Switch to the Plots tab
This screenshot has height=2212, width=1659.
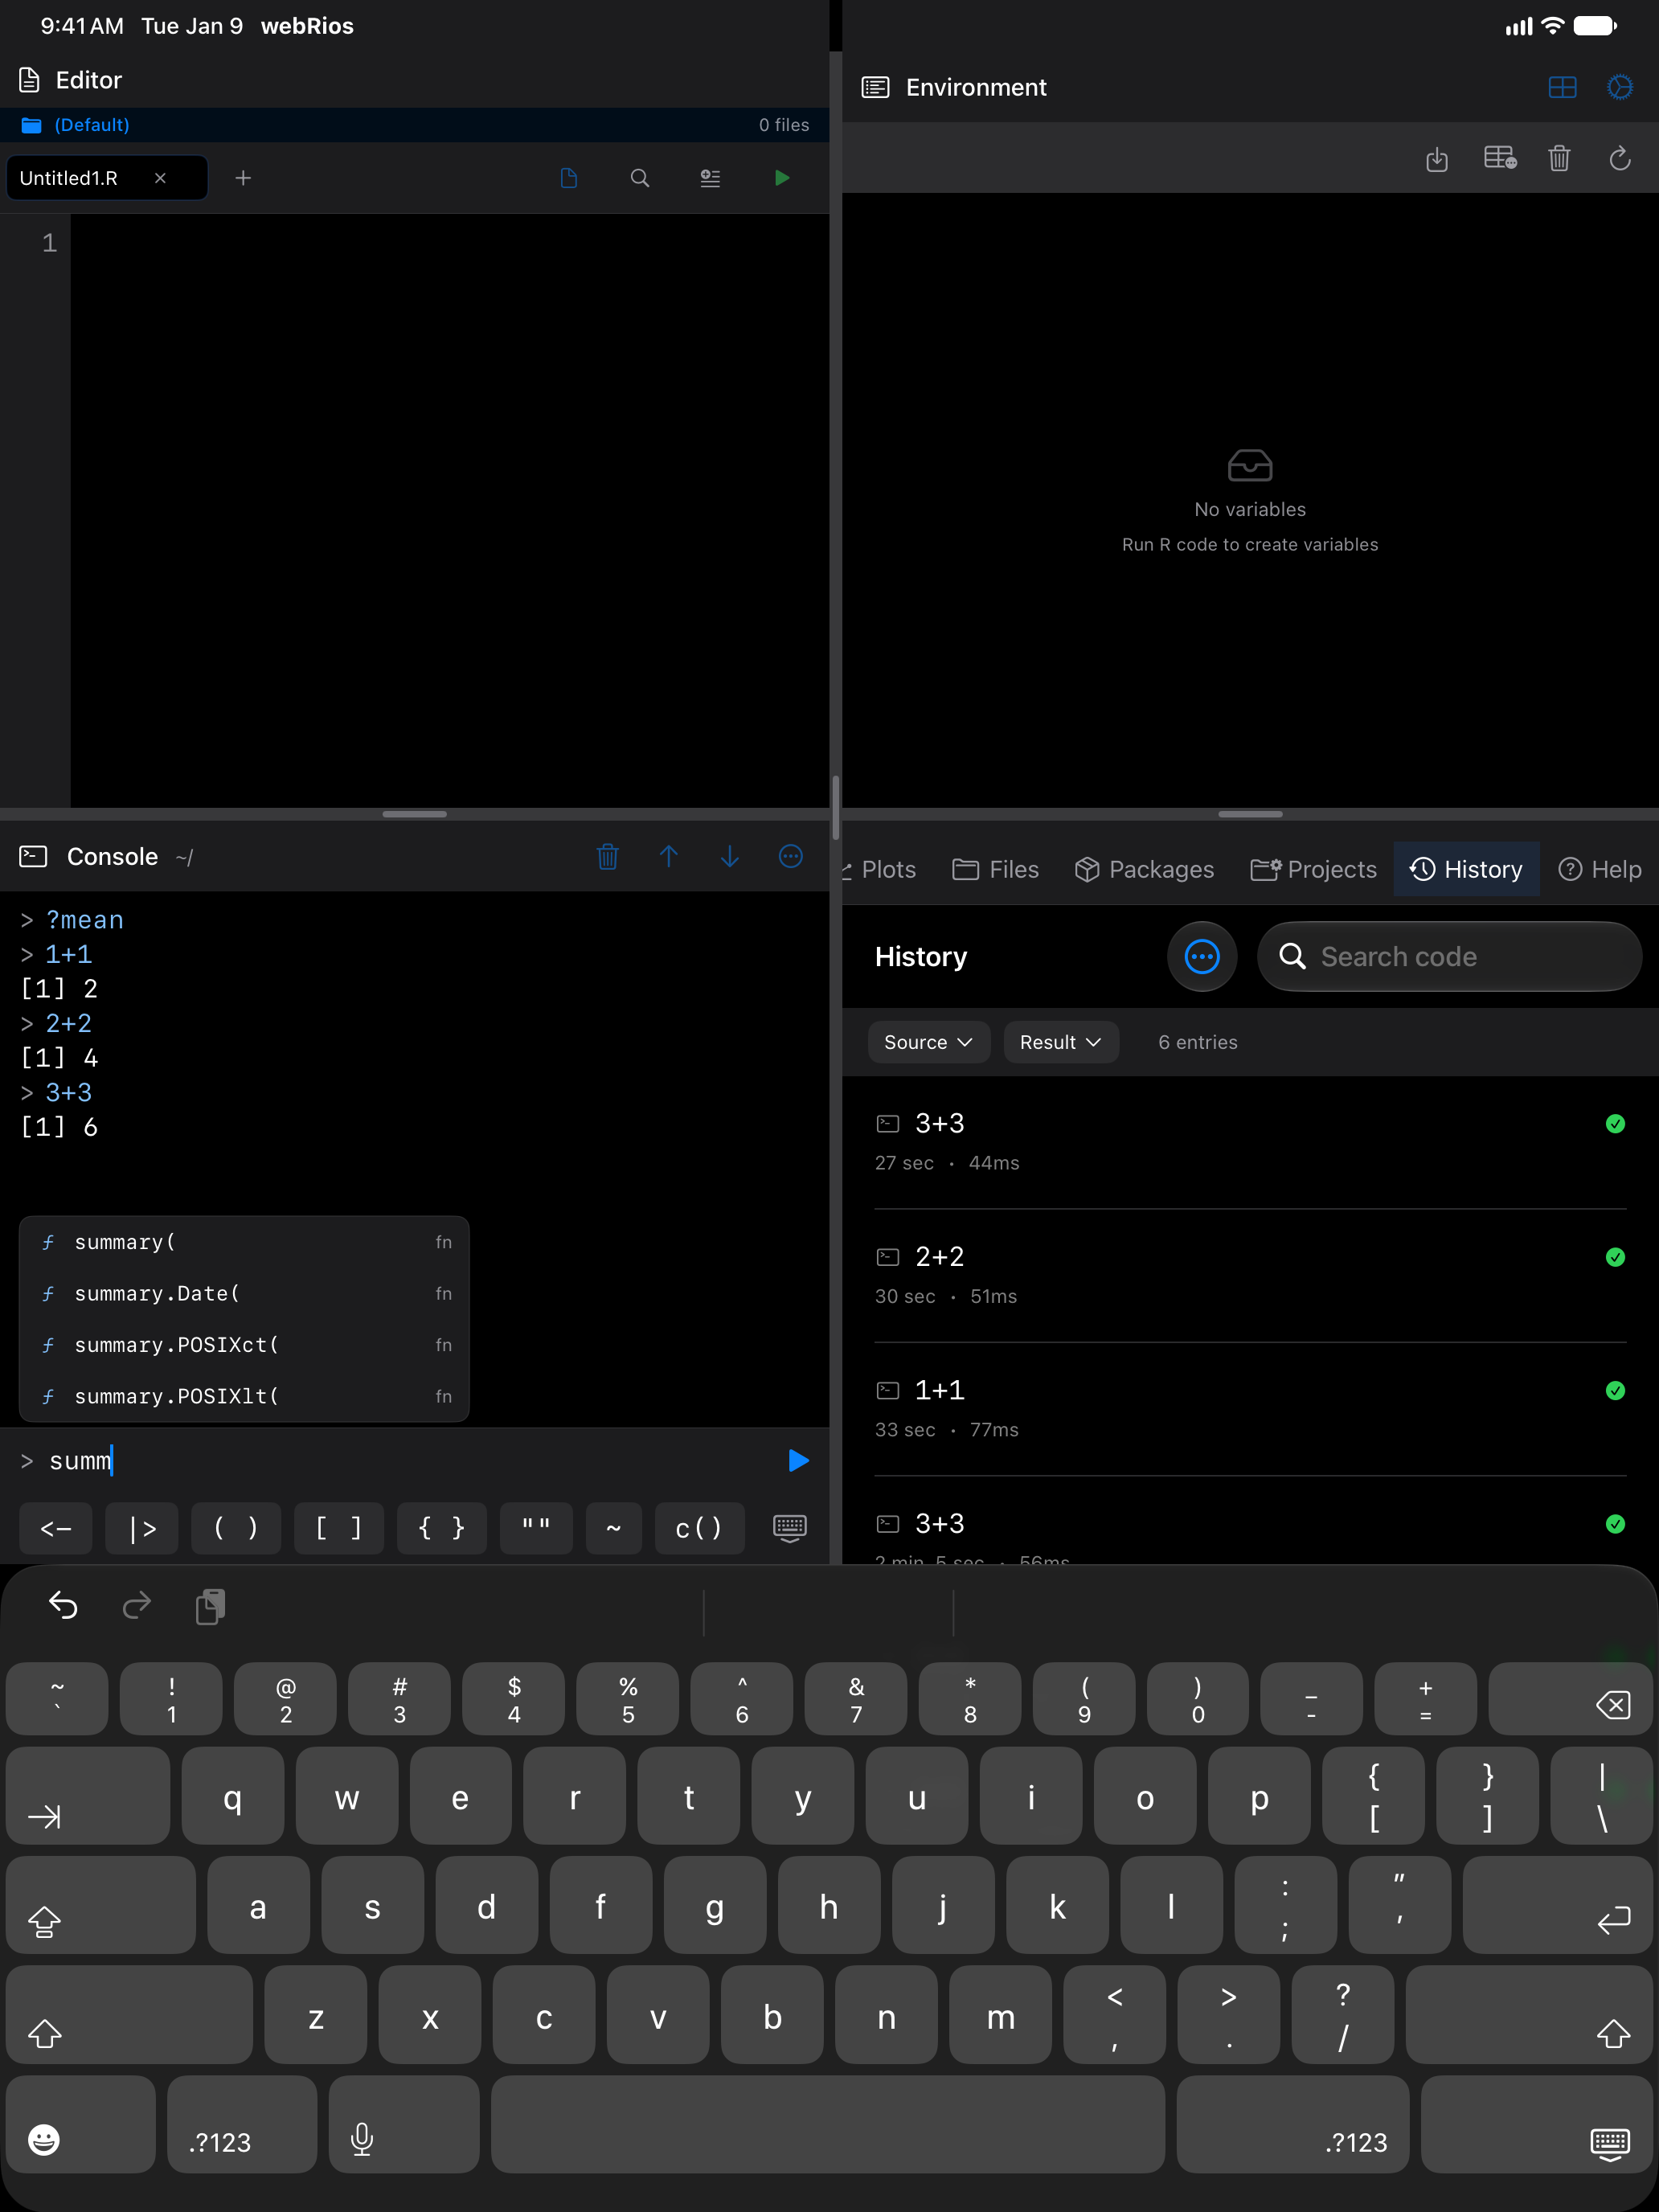880,870
